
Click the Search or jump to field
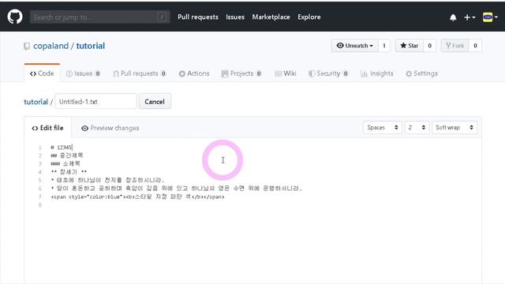click(100, 17)
